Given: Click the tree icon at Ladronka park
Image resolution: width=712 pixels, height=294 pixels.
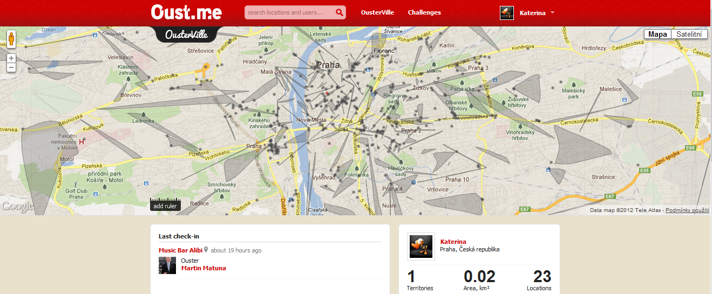Looking at the screenshot, I should click(x=143, y=114).
